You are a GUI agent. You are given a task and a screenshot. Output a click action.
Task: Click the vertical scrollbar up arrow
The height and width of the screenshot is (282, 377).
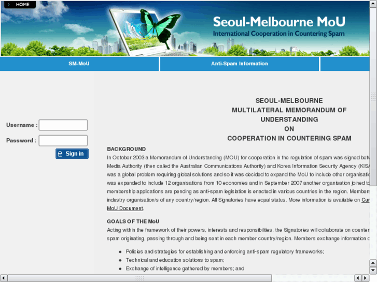coord(373,3)
